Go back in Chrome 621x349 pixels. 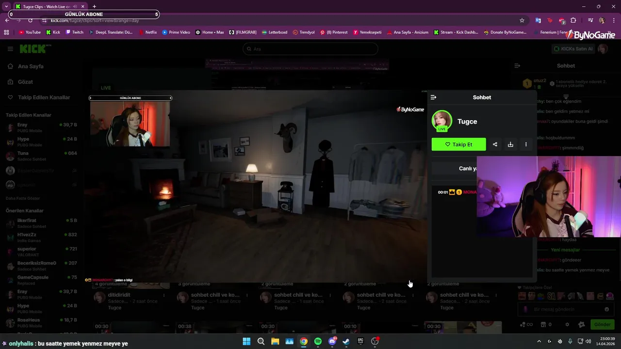click(x=7, y=20)
